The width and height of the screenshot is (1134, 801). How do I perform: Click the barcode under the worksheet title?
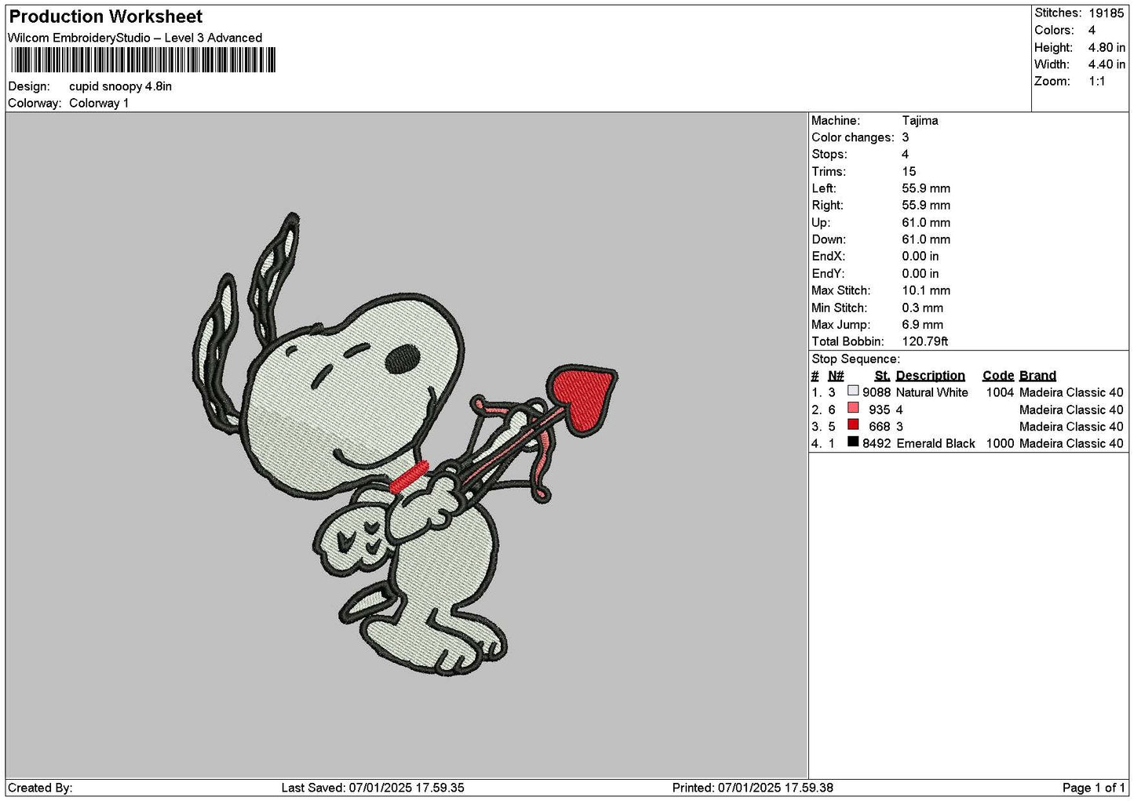143,60
